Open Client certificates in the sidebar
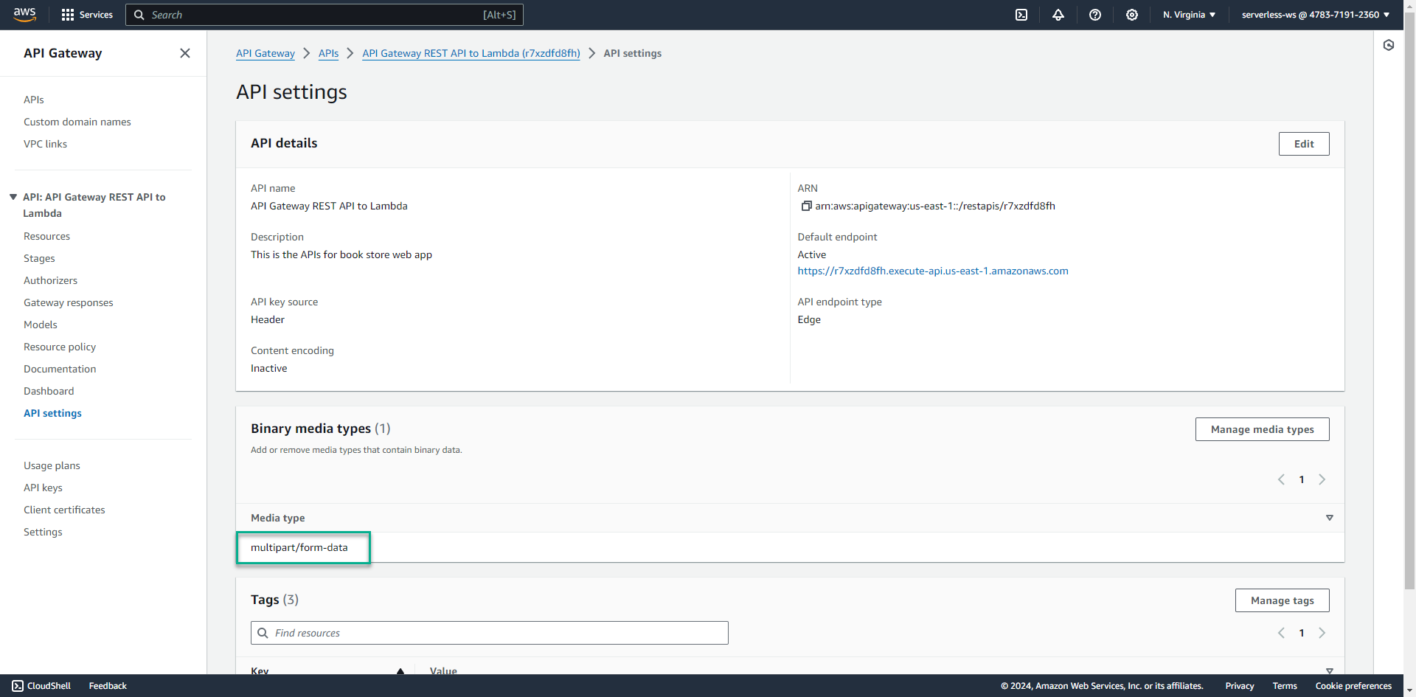The width and height of the screenshot is (1416, 697). (64, 510)
